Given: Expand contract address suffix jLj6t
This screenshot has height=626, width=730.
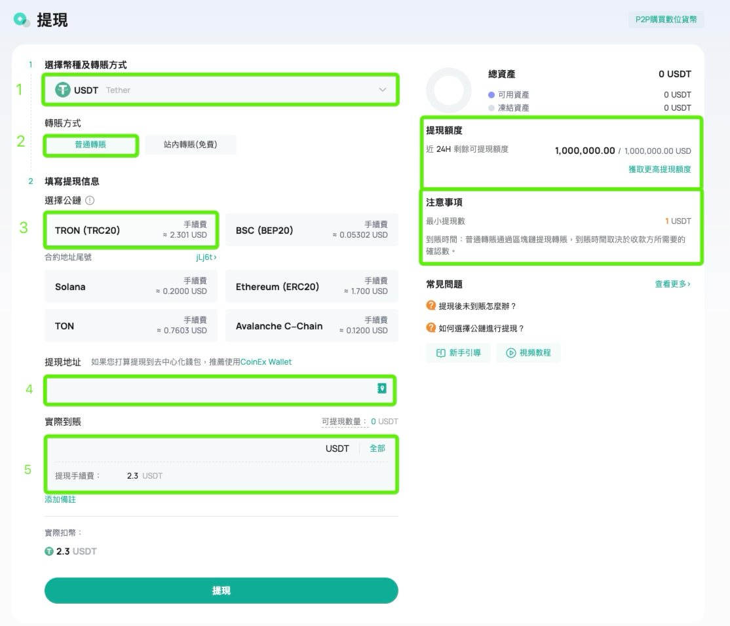Looking at the screenshot, I should point(206,257).
